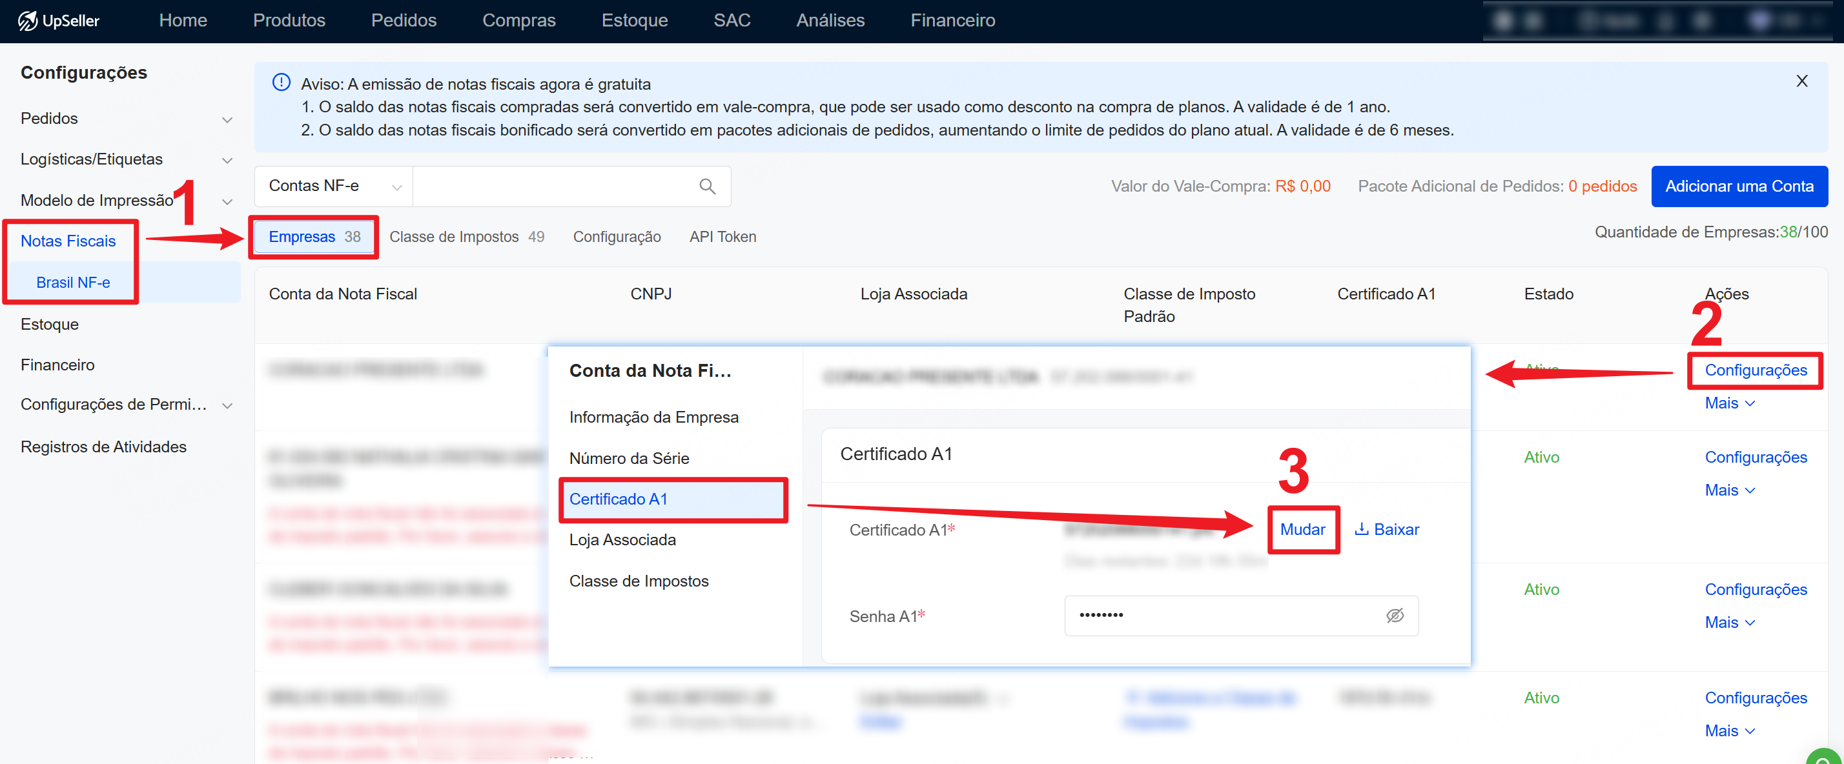Open Financeiro in top menu

[952, 21]
